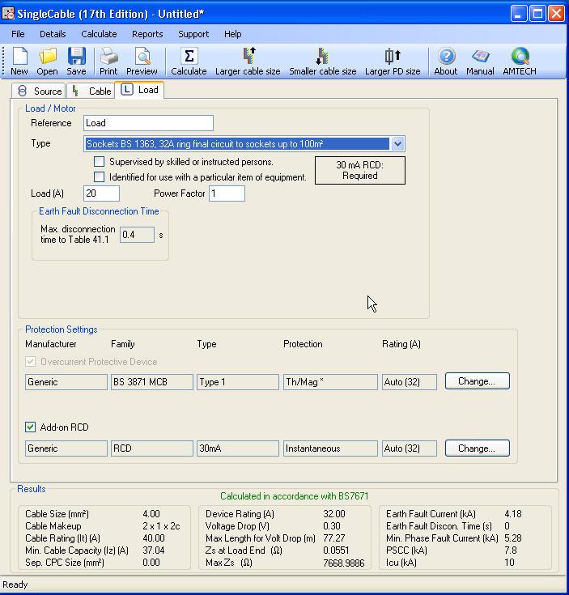Run Calculate using the sigma icon
Viewport: 569px width, 595px height.
click(x=189, y=62)
